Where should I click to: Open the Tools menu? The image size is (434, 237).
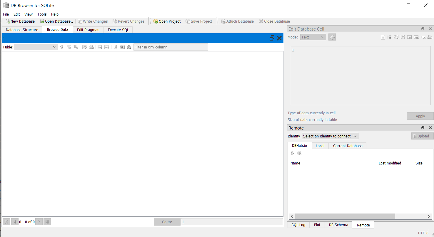[x=42, y=14]
